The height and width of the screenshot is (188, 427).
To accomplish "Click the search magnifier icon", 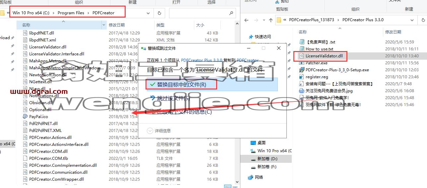I will coord(231,13).
